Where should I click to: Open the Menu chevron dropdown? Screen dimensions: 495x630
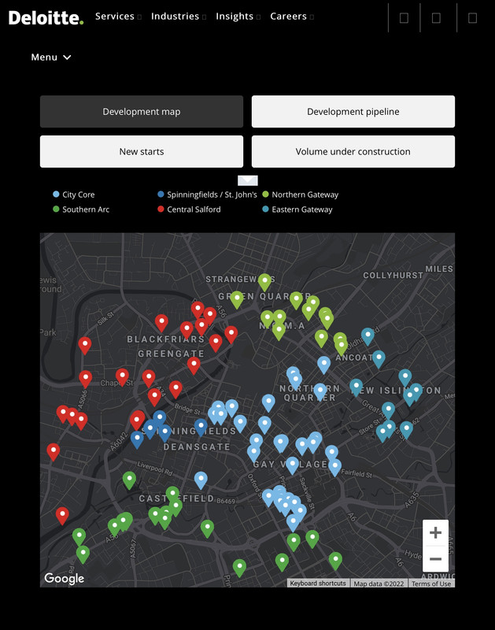[x=51, y=57]
